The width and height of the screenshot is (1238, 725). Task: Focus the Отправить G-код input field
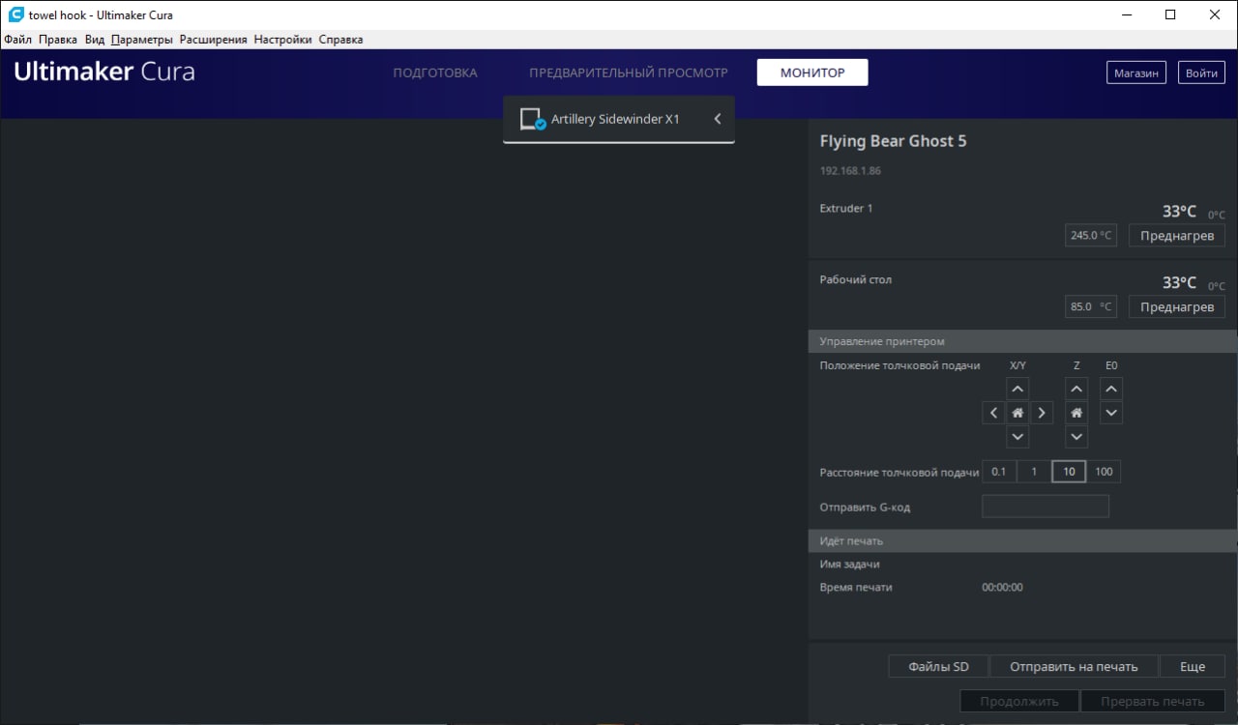click(1046, 507)
